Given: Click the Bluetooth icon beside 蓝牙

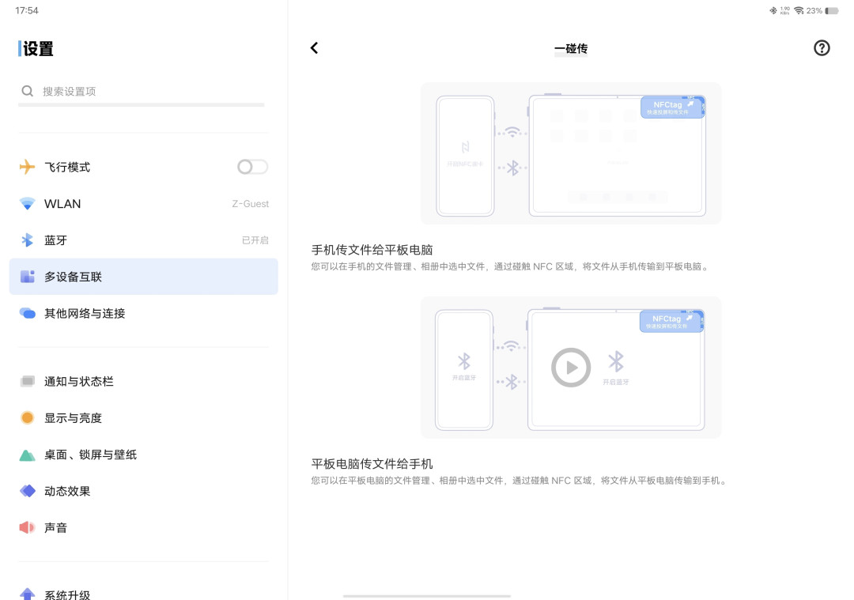Looking at the screenshot, I should (x=27, y=240).
